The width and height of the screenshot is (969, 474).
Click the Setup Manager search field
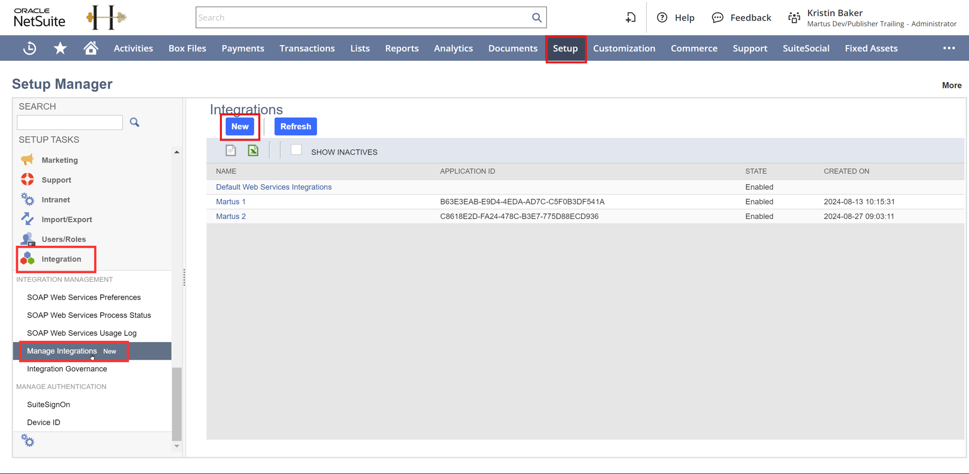(70, 122)
